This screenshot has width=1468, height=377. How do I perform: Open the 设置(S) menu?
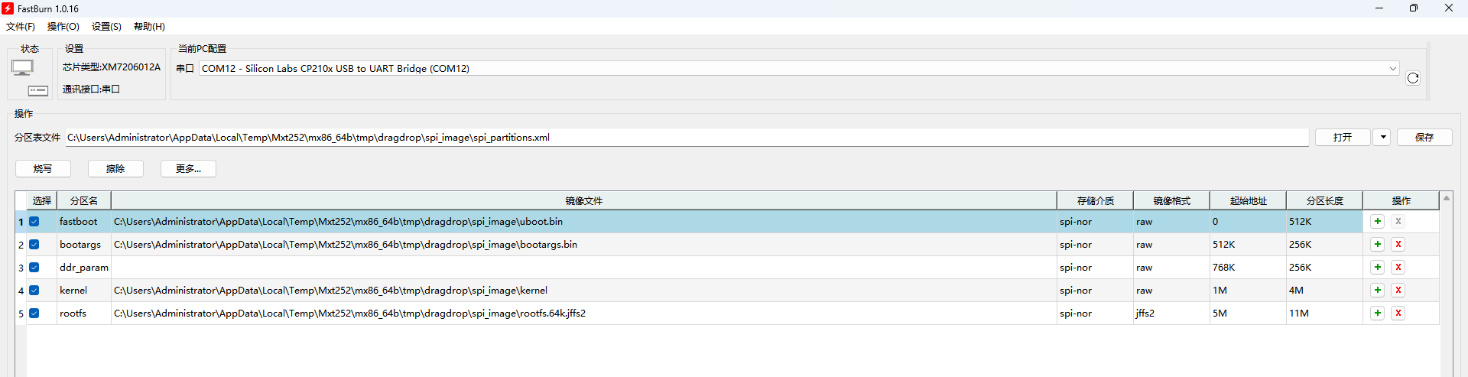(106, 27)
